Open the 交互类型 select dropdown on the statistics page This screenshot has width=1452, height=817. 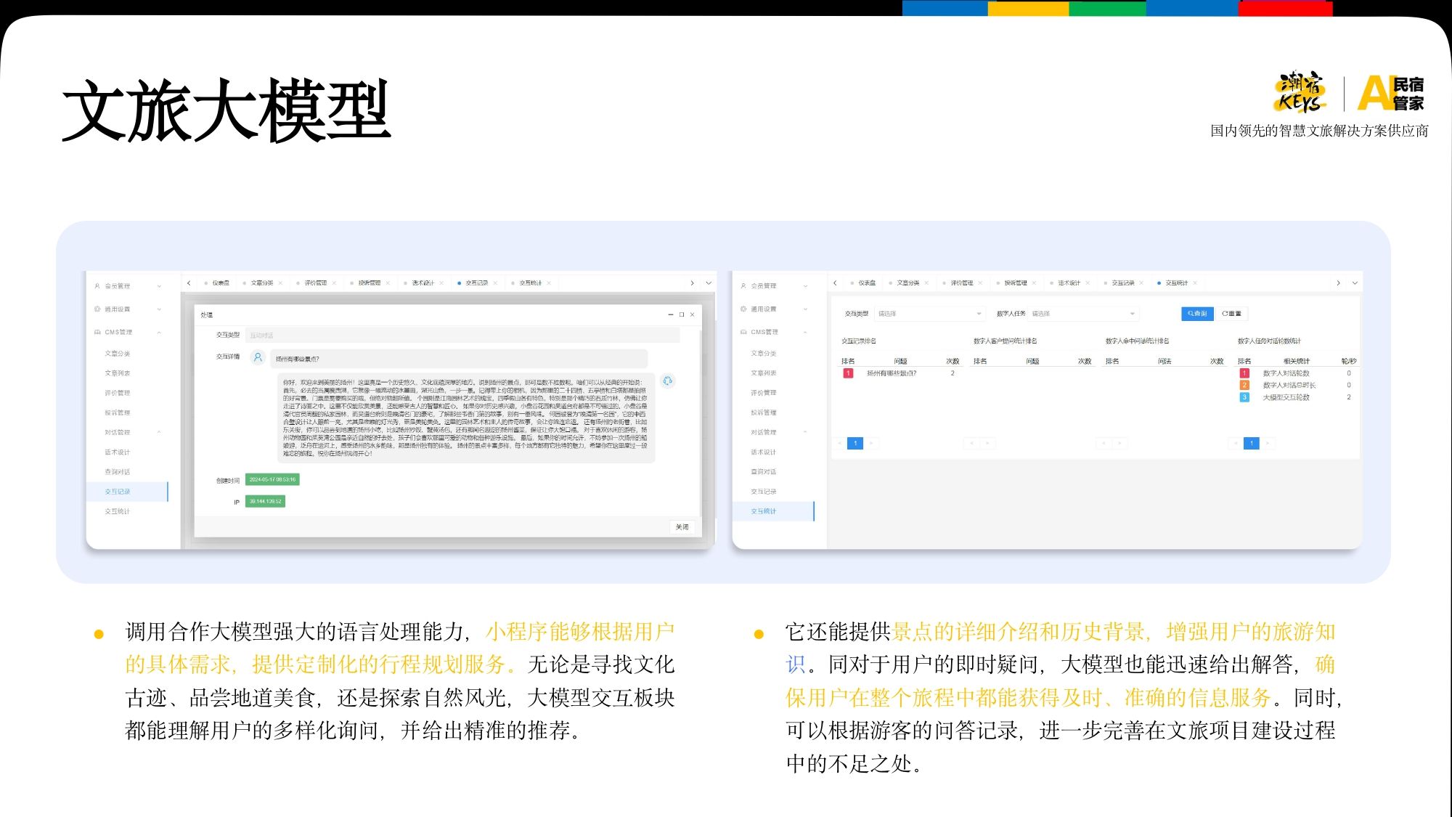[x=929, y=314]
